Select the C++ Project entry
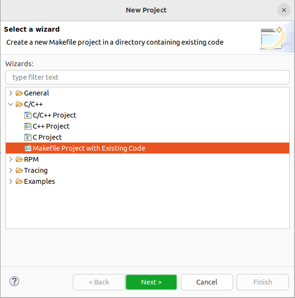 click(51, 126)
